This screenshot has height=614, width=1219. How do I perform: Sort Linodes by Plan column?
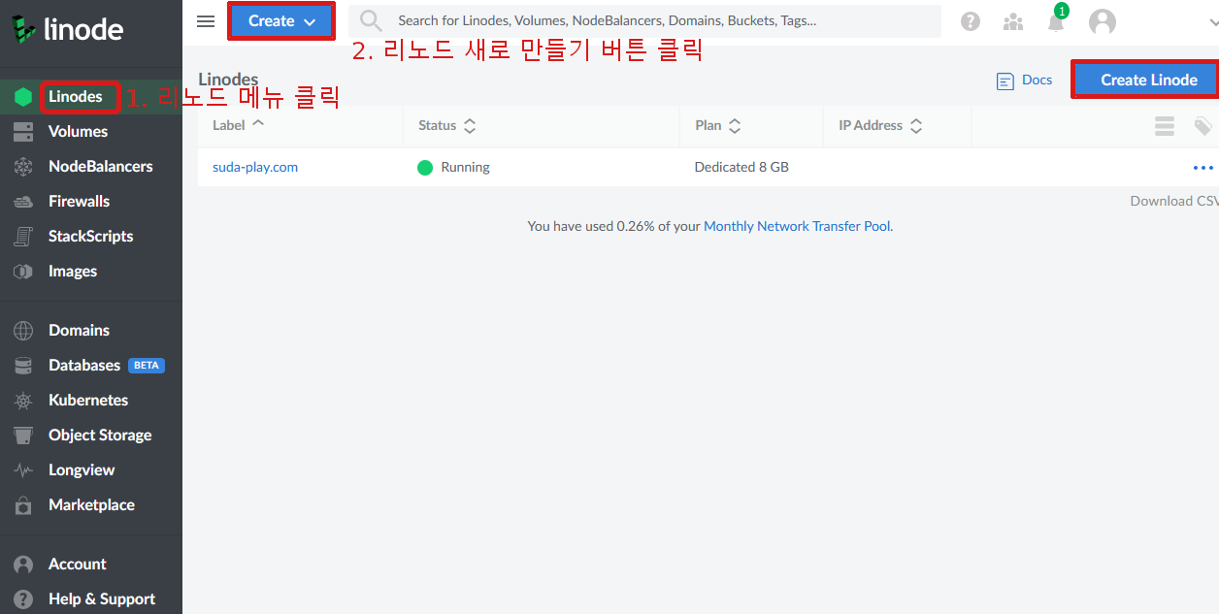[x=718, y=125]
